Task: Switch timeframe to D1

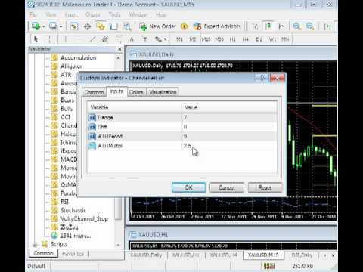Action: [259, 39]
